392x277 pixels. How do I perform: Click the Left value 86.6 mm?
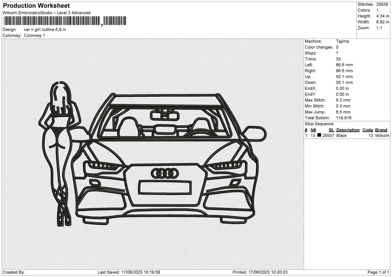(x=344, y=65)
